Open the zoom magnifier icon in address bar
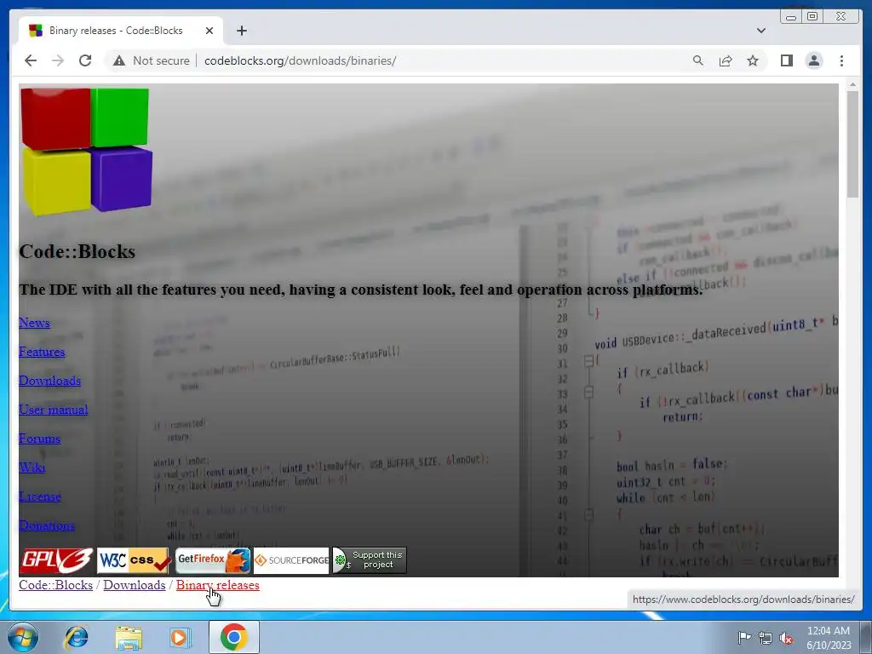 tap(698, 60)
